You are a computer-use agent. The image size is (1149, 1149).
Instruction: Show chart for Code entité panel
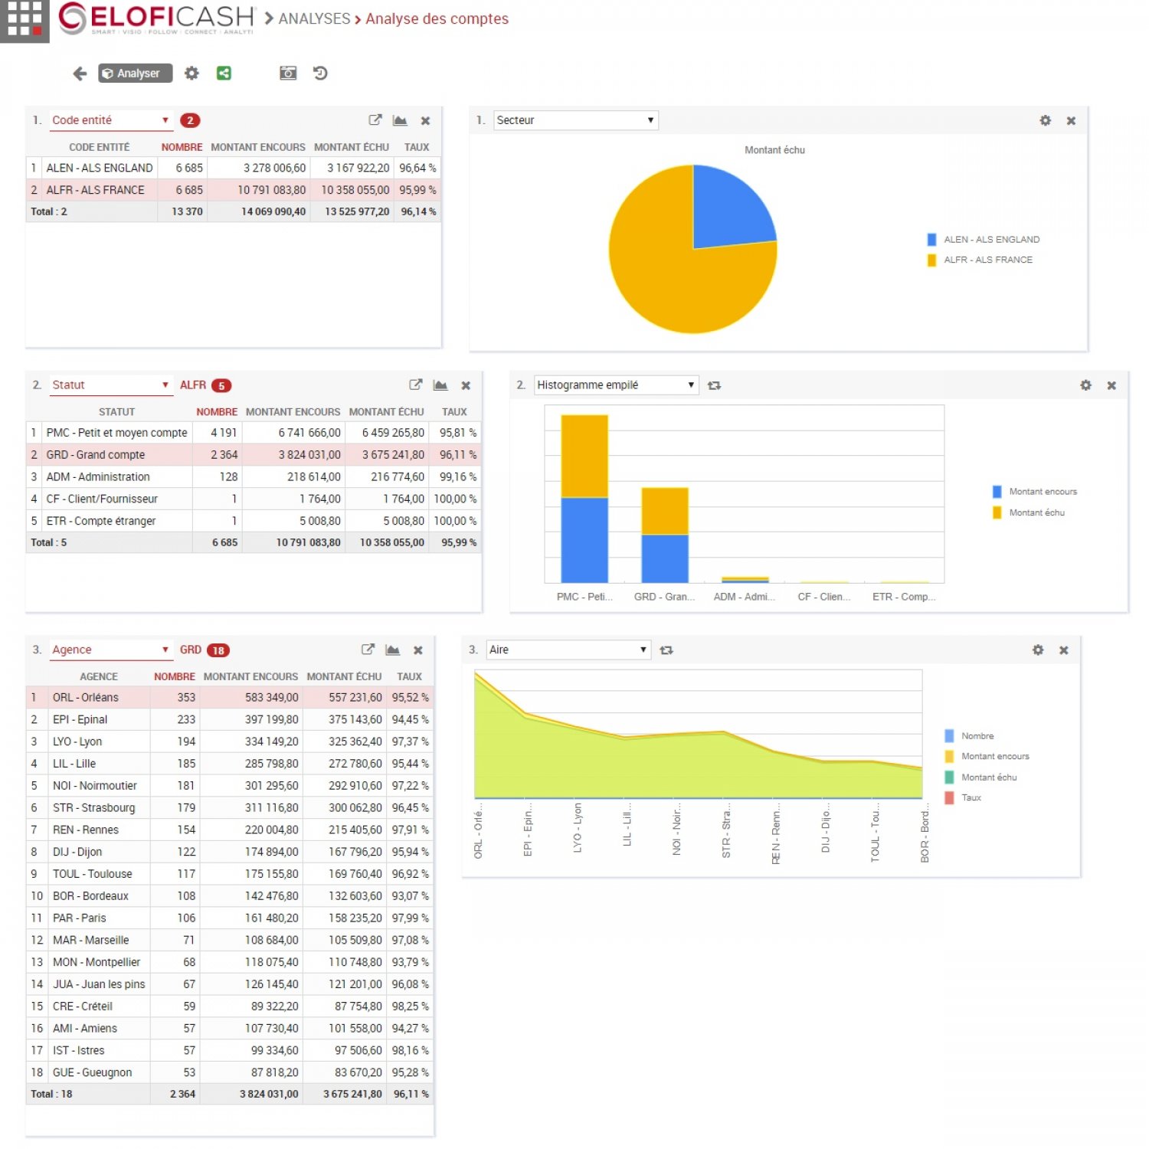tap(400, 120)
